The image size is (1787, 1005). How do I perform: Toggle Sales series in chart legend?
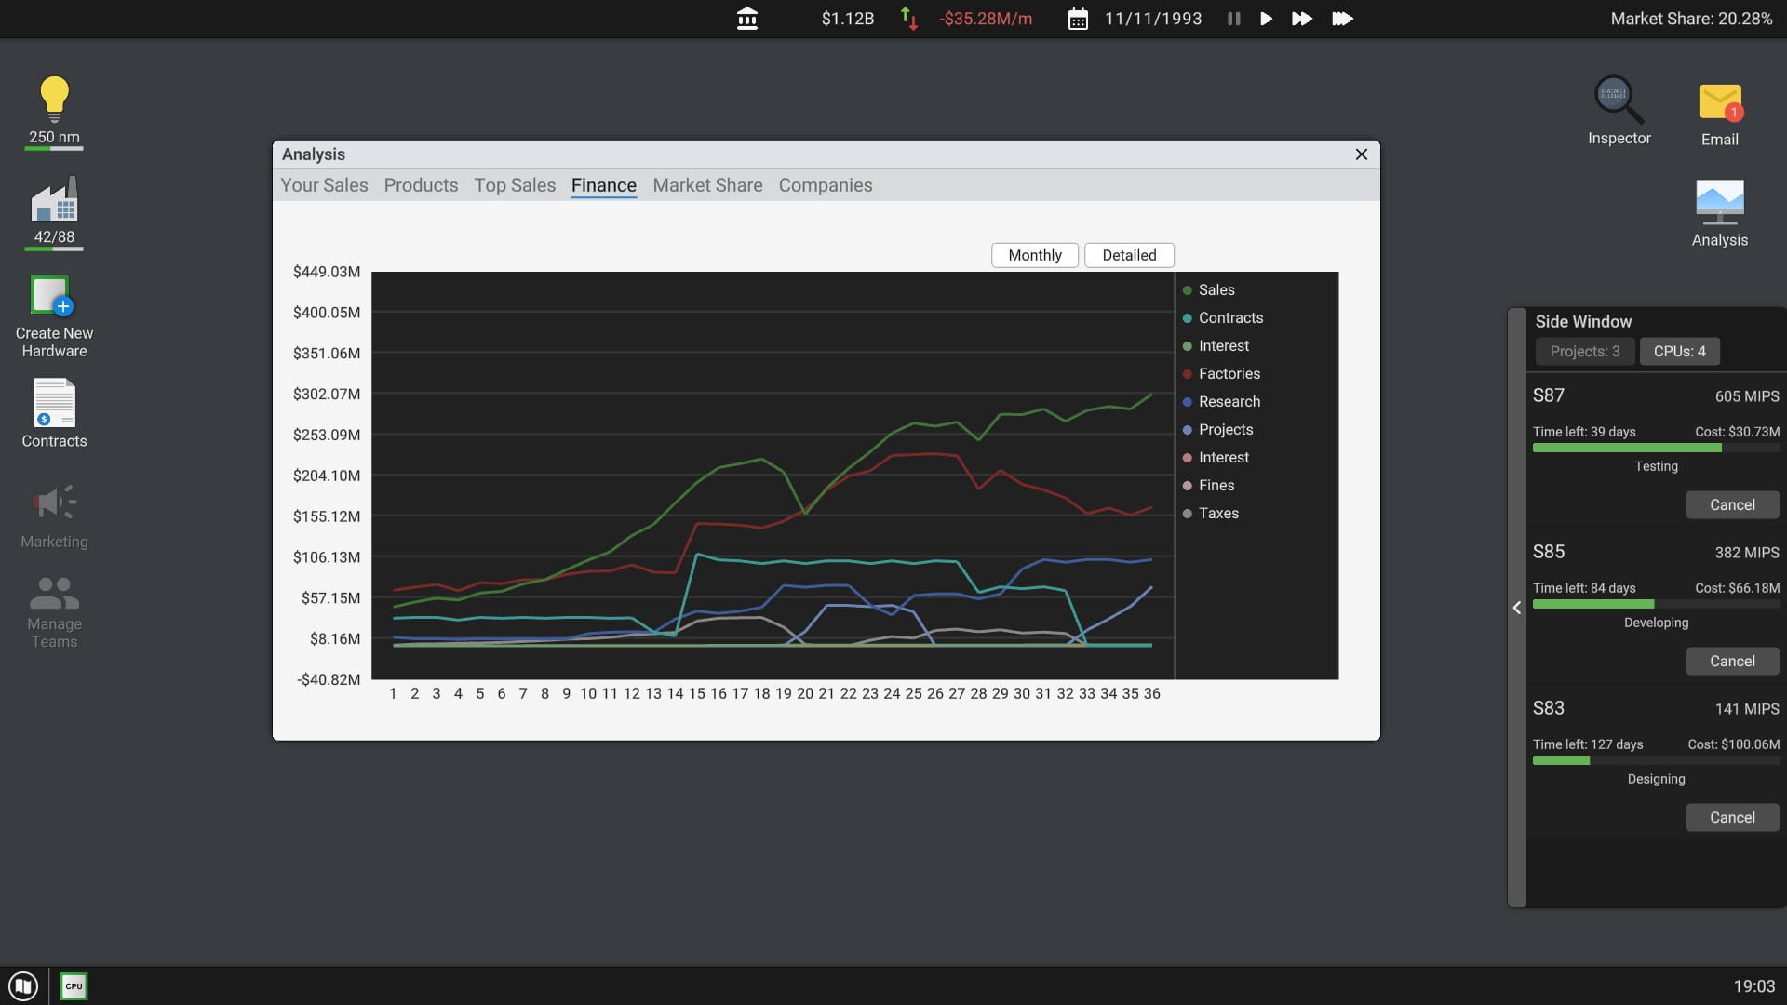point(1216,290)
